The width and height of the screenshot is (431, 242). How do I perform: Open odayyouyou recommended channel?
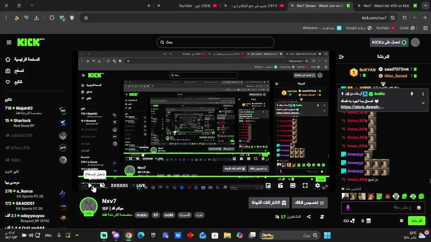coord(36,218)
